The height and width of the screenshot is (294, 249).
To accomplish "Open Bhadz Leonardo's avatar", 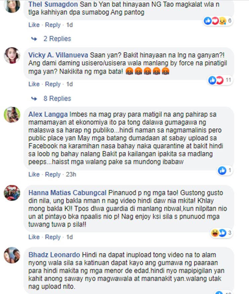I will pyautogui.click(x=12, y=255).
